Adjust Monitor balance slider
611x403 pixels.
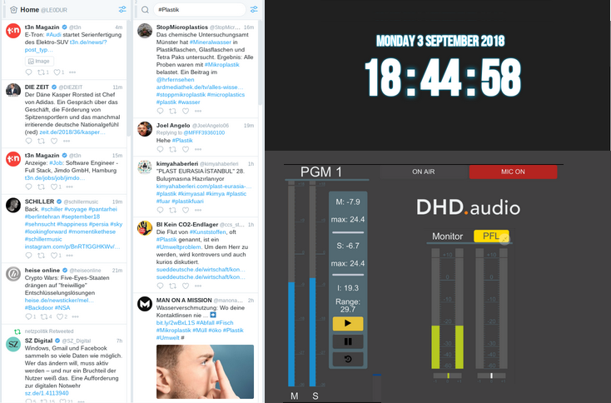coord(447,376)
